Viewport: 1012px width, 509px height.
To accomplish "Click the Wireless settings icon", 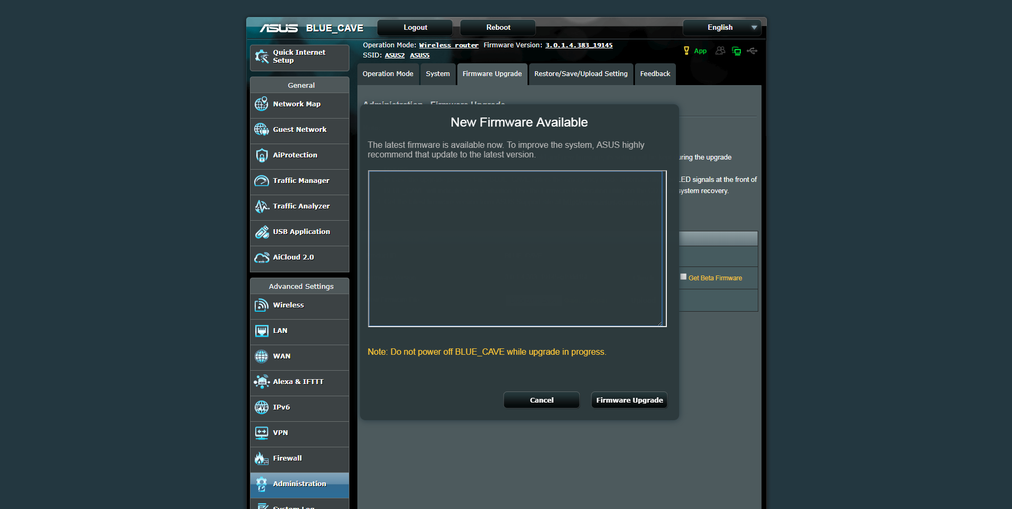I will click(262, 305).
